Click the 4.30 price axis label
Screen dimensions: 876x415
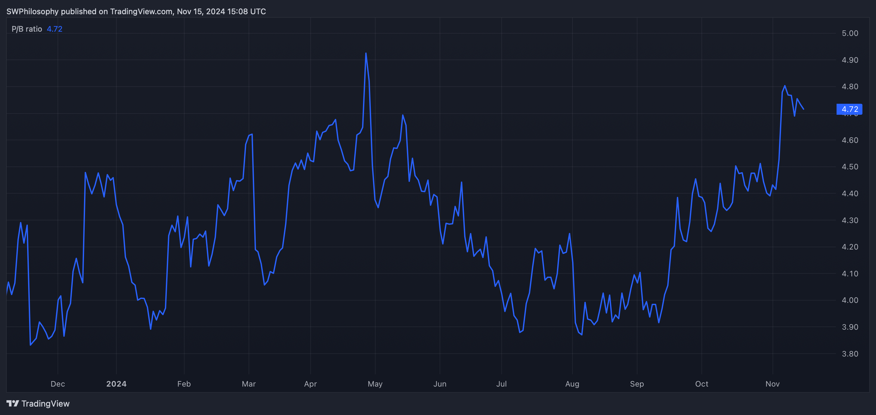[850, 220]
